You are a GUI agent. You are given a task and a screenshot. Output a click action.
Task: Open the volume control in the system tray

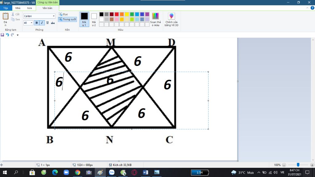[x=275, y=172]
